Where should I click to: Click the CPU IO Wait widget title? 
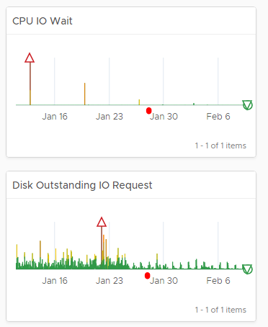click(x=43, y=21)
